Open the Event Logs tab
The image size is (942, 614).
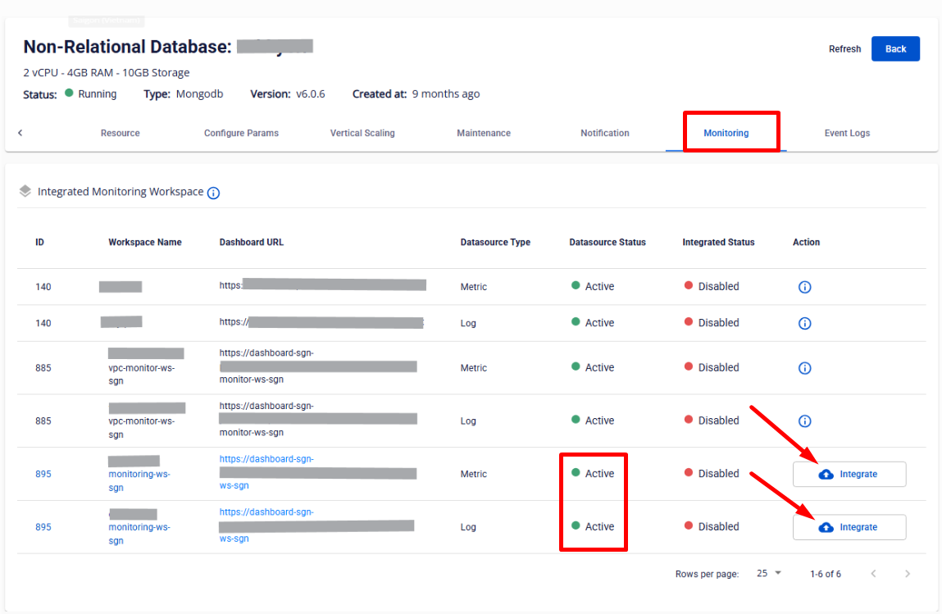[847, 133]
